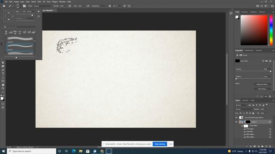Viewport: 275px width, 154px height.
Task: Open Photoshop Learn/Discover icon top right
Action: pyautogui.click(x=257, y=6)
